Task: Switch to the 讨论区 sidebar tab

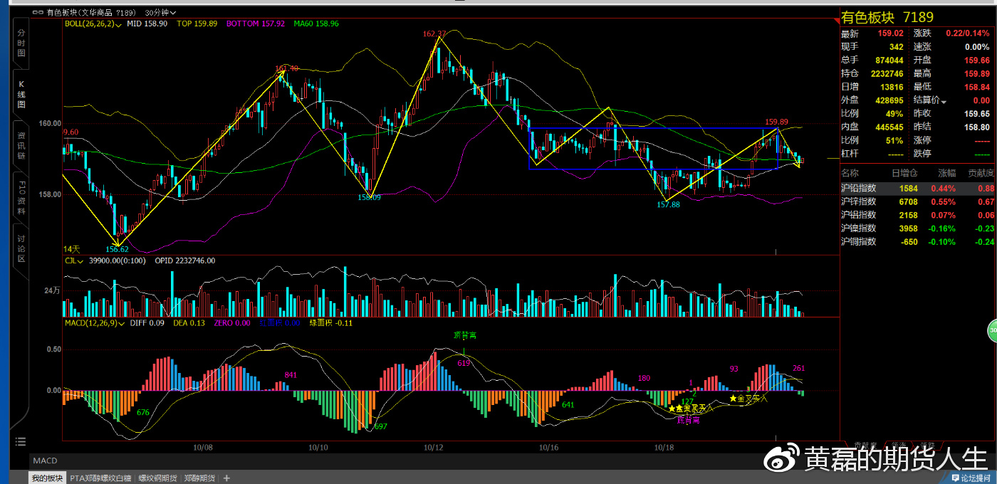Action: coord(21,248)
